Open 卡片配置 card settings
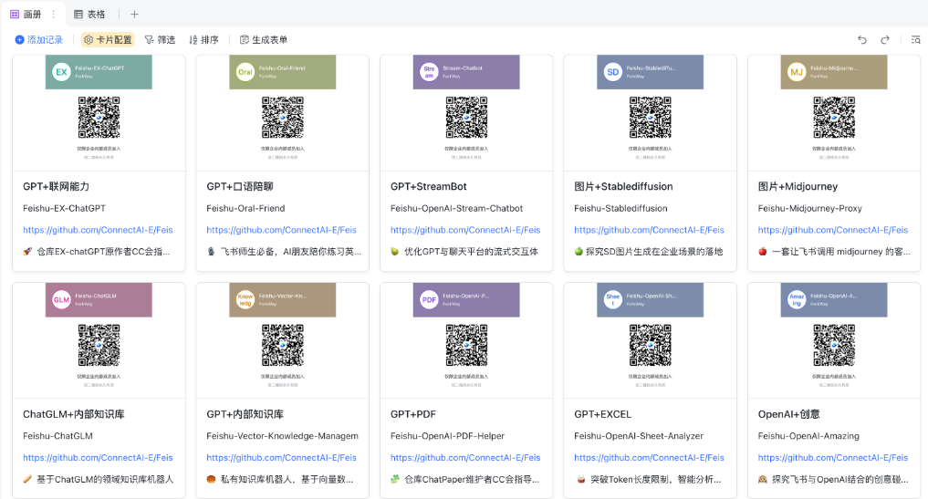The height and width of the screenshot is (499, 928). click(108, 39)
